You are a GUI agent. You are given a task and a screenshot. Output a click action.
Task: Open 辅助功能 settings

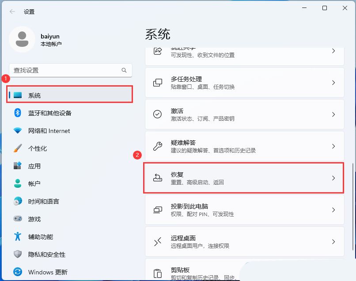coord(70,237)
